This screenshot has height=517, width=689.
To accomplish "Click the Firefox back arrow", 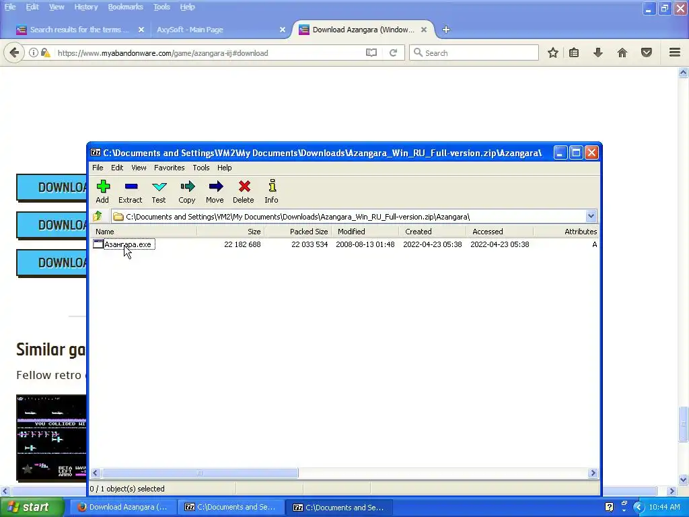I will (14, 53).
